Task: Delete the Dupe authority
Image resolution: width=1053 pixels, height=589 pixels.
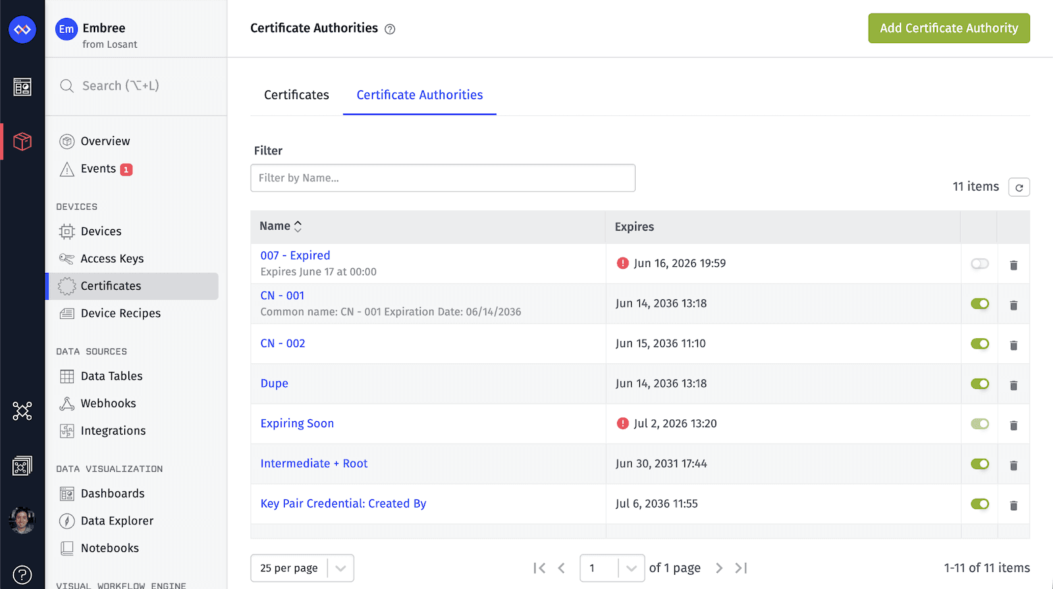Action: pyautogui.click(x=1013, y=385)
